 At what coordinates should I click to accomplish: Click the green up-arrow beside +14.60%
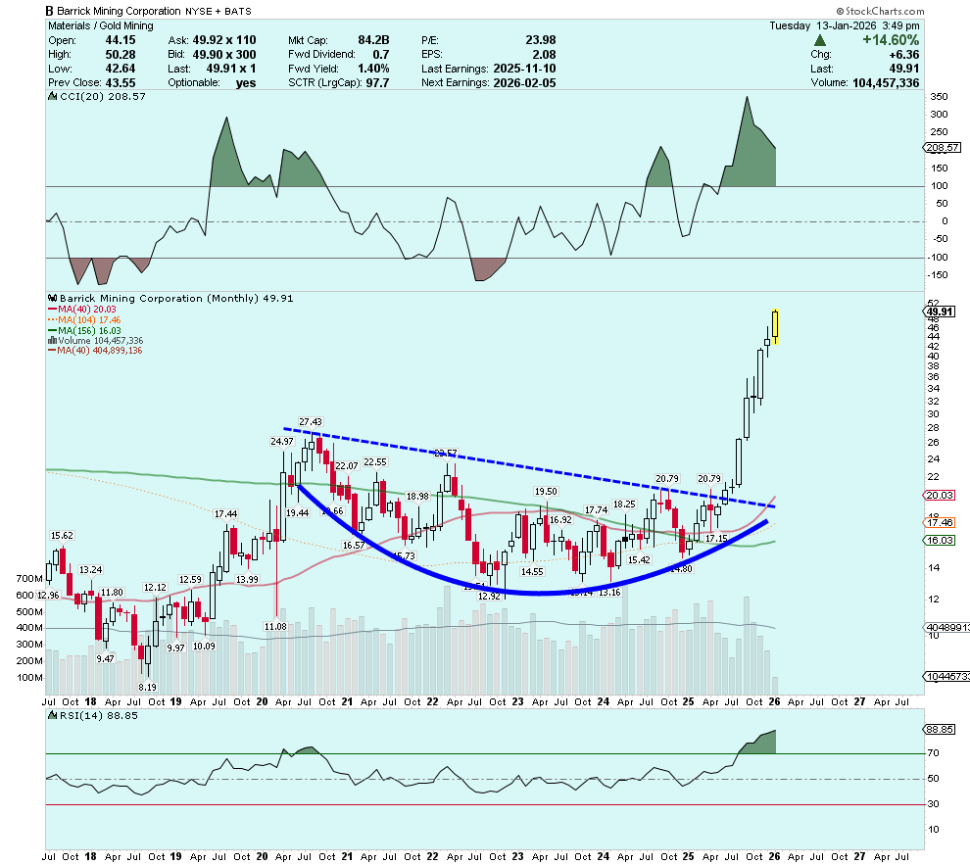820,41
